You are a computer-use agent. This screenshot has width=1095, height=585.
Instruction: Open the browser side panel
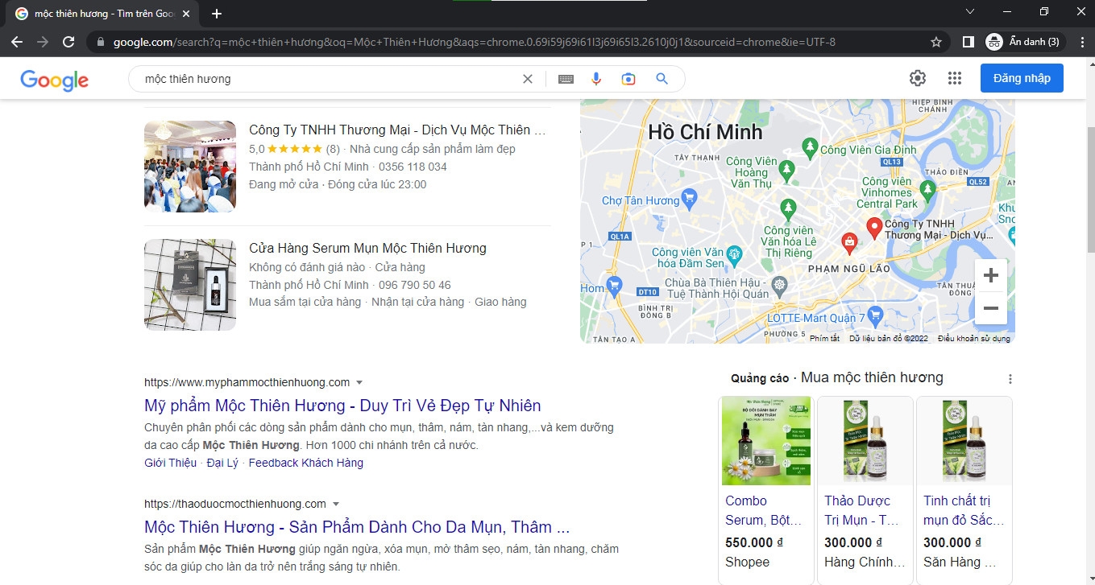click(968, 42)
